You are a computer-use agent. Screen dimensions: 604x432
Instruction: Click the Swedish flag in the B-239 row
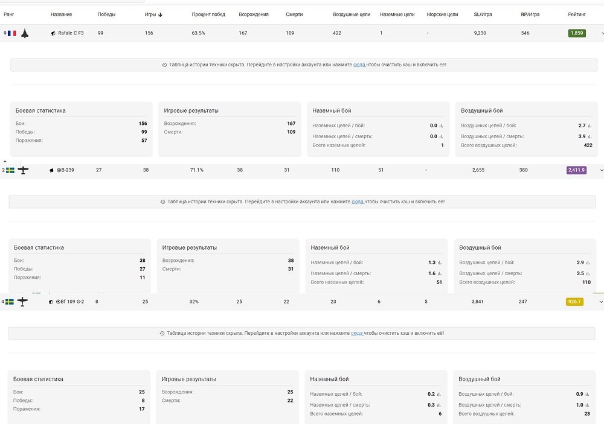[10, 170]
